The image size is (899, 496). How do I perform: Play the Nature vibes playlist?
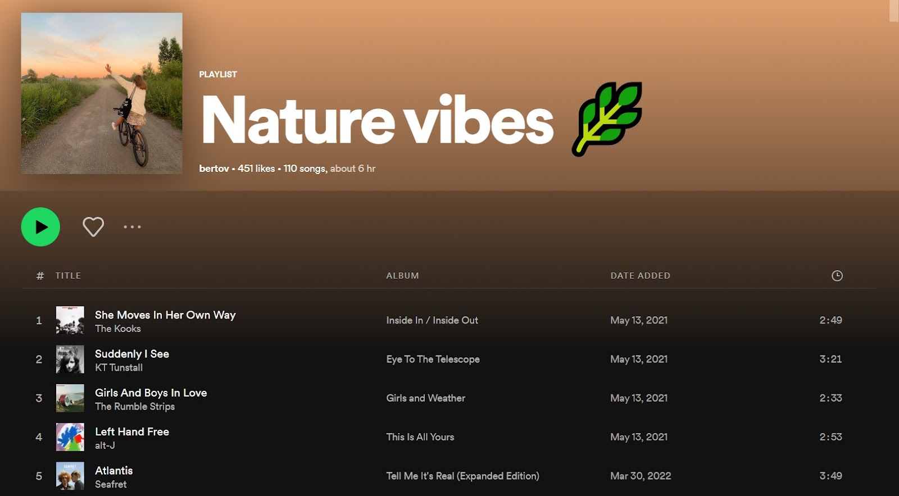pos(40,227)
